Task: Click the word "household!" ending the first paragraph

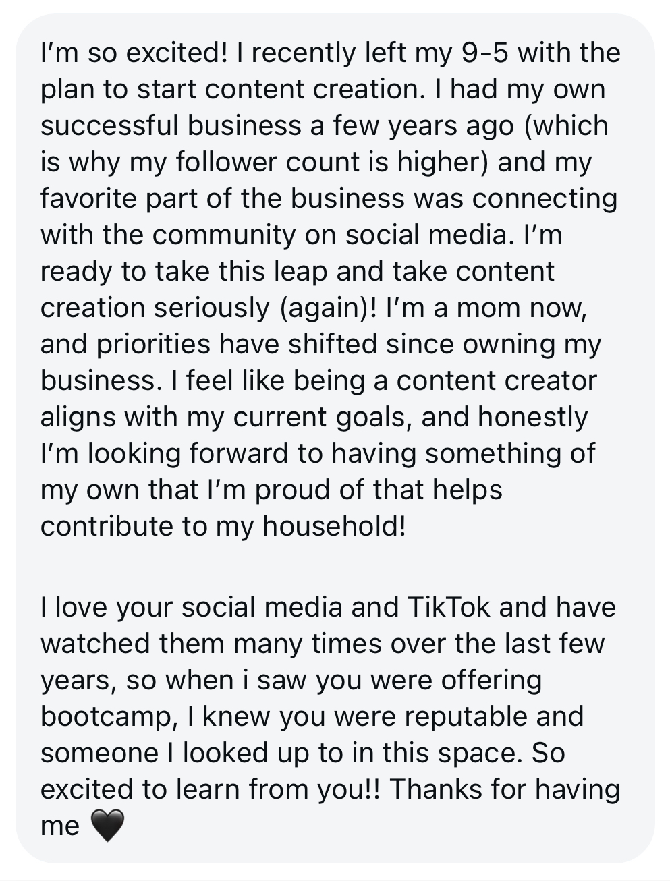Action: coord(334,525)
